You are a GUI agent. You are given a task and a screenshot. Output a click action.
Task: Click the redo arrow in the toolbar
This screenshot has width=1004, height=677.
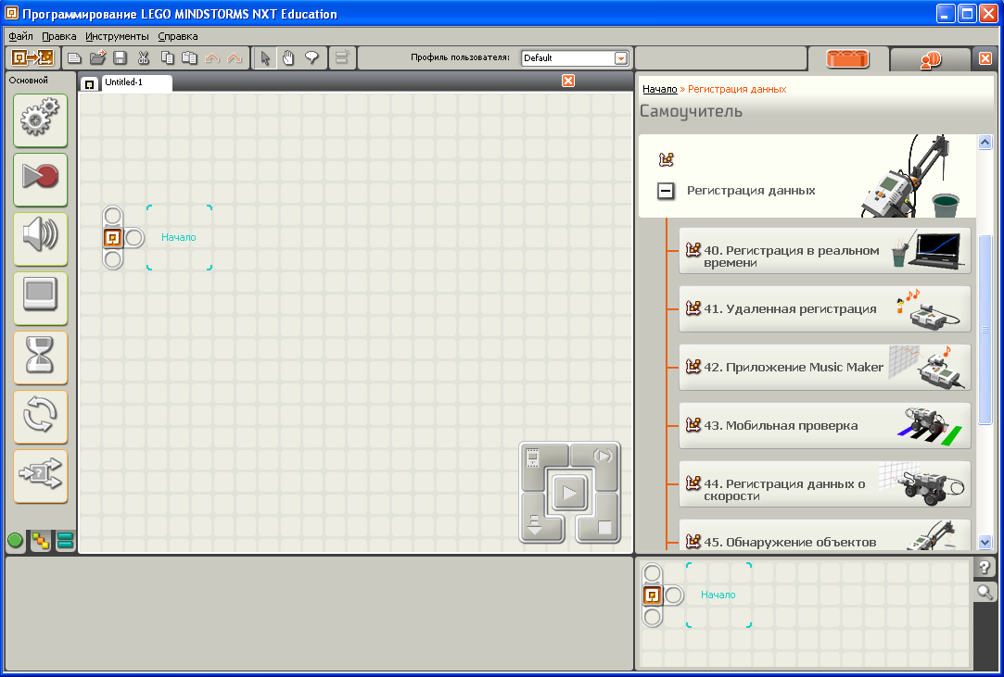click(235, 58)
